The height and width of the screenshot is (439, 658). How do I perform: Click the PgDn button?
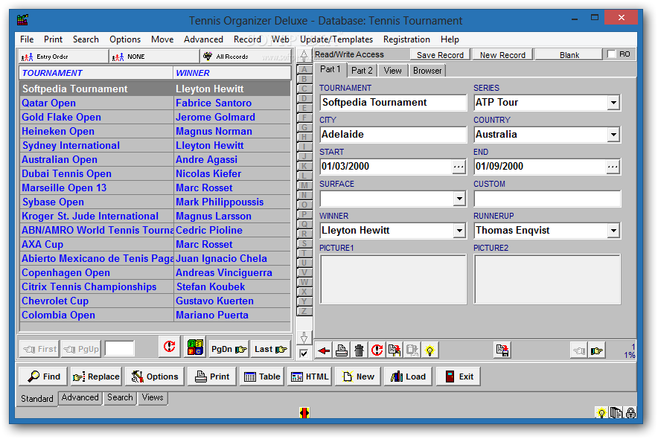click(229, 349)
